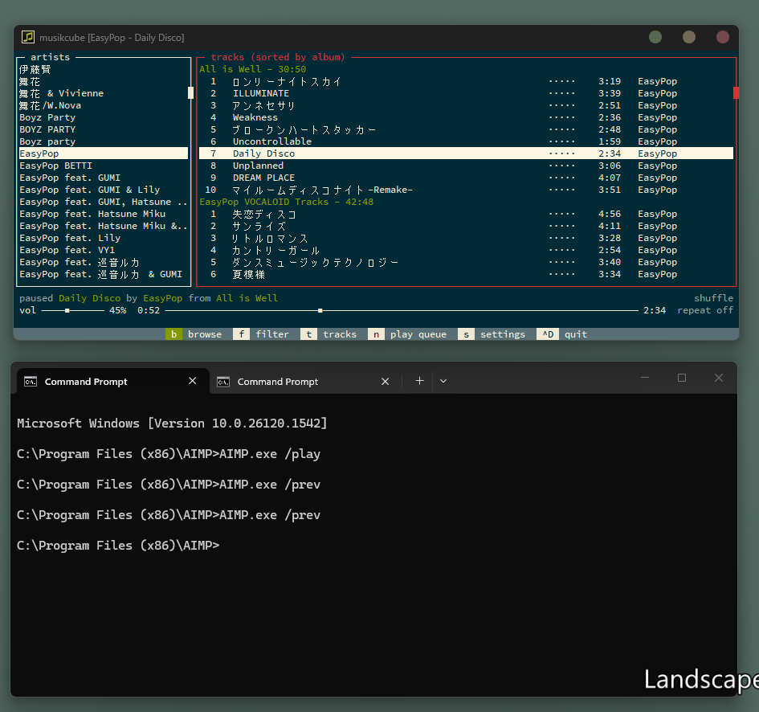Select artist EasyPop feat. GUMI & Lily
Image resolution: width=759 pixels, height=712 pixels.
(x=104, y=190)
